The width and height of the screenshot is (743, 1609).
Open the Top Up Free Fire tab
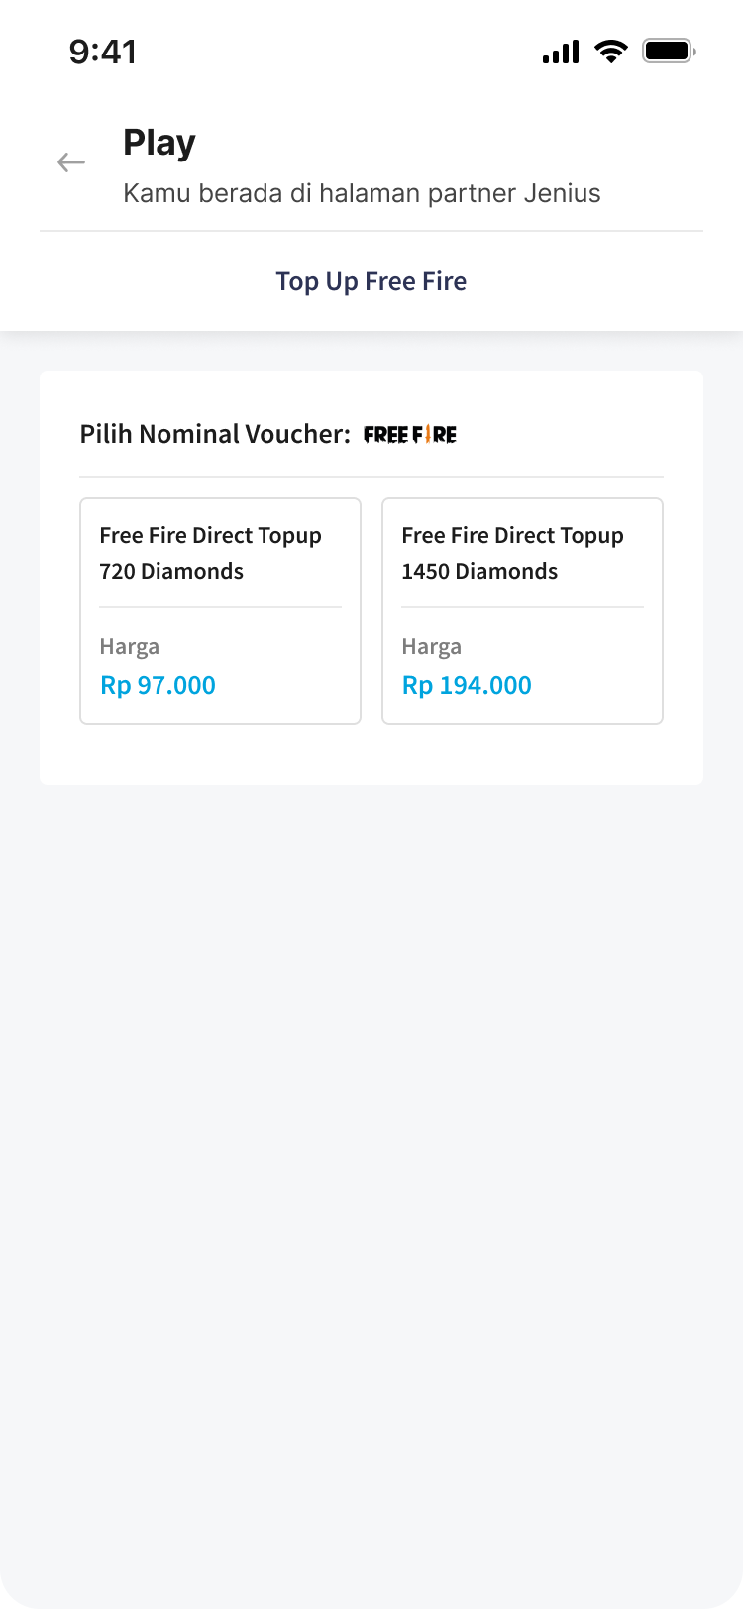pos(371,281)
